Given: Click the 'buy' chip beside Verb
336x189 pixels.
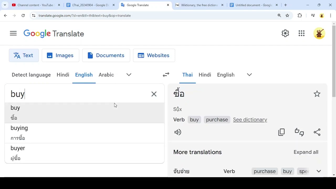Looking at the screenshot, I should 194,120.
